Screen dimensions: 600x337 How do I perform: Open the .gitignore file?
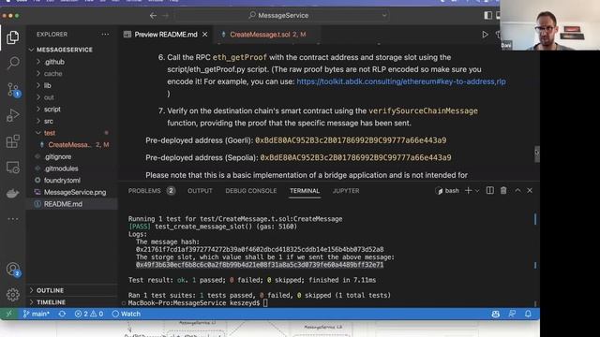coord(72,156)
